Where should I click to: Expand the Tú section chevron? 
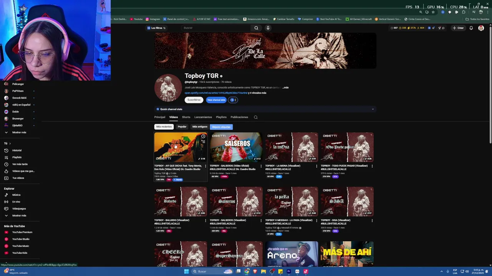pos(10,143)
